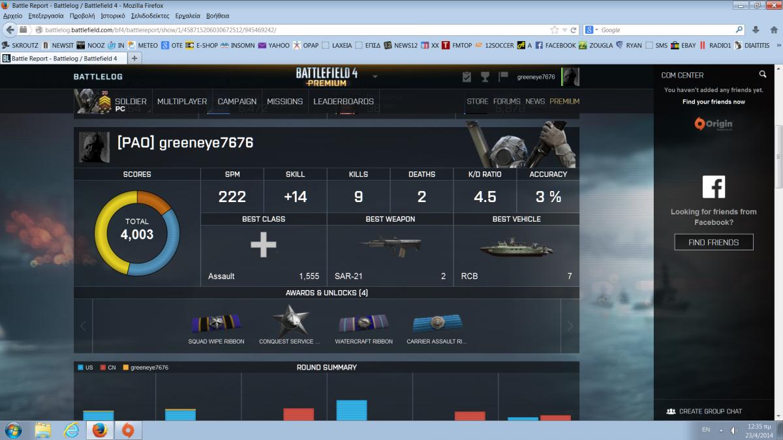Click the Origin logo in Com Center
Image resolution: width=783 pixels, height=440 pixels.
click(x=713, y=124)
